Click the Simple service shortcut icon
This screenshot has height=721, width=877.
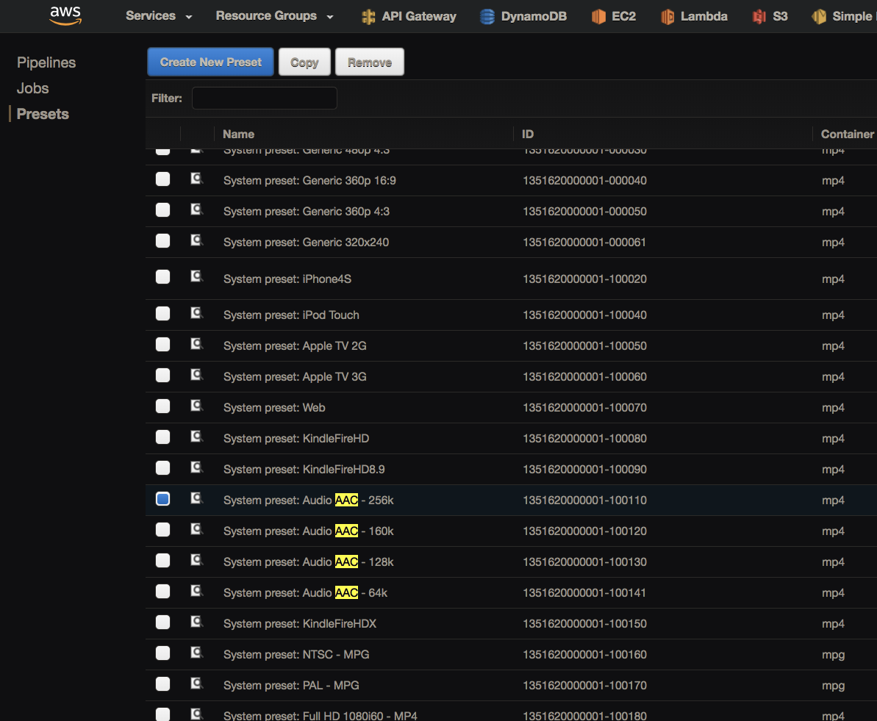[x=819, y=16]
